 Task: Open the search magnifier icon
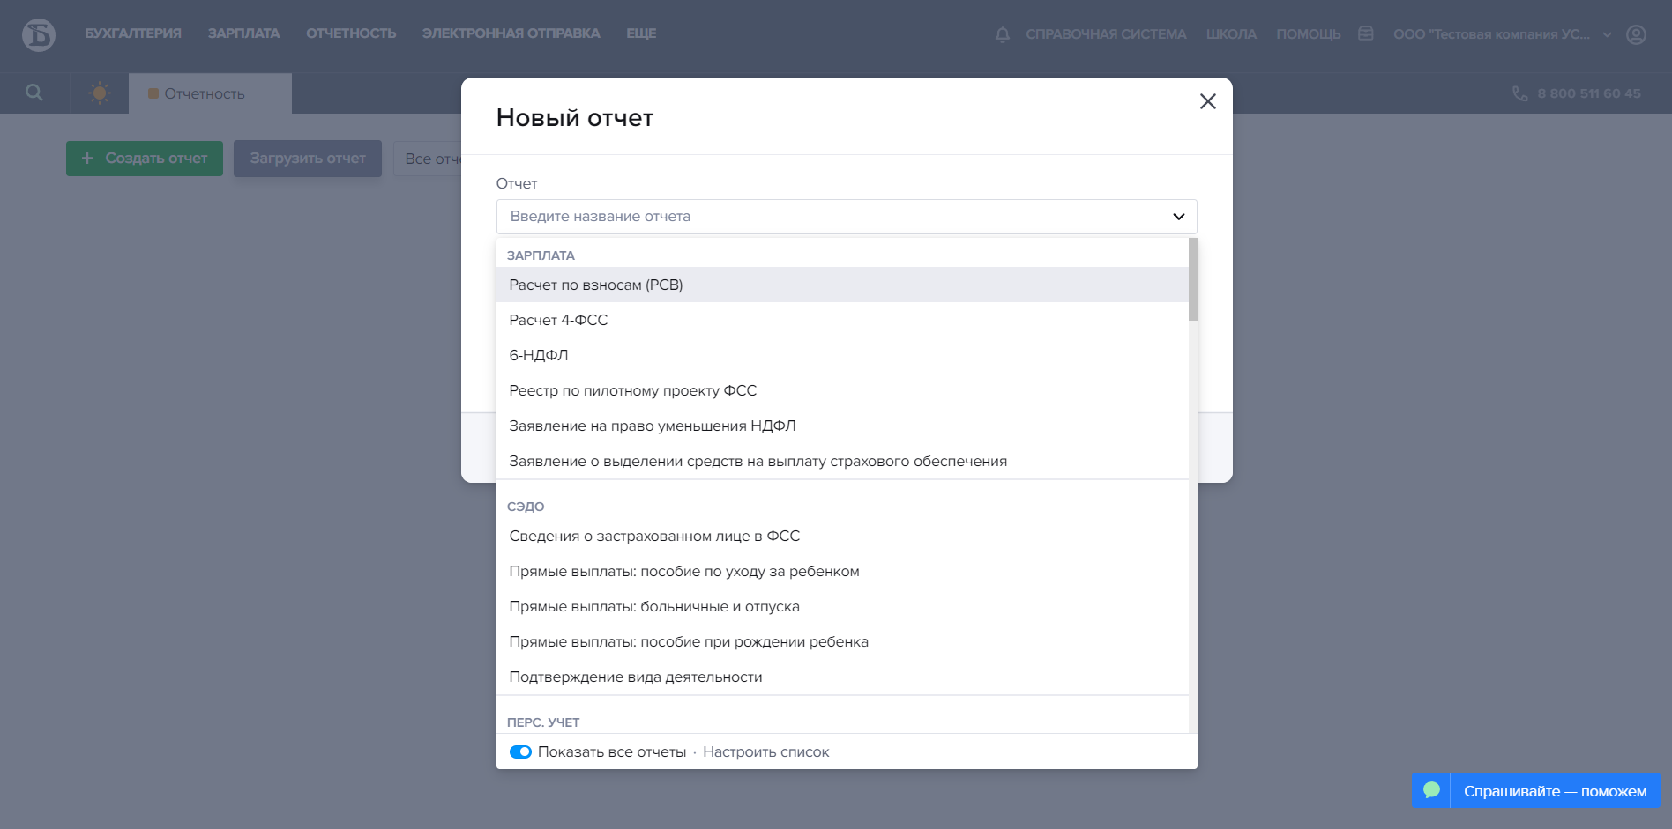(x=34, y=93)
